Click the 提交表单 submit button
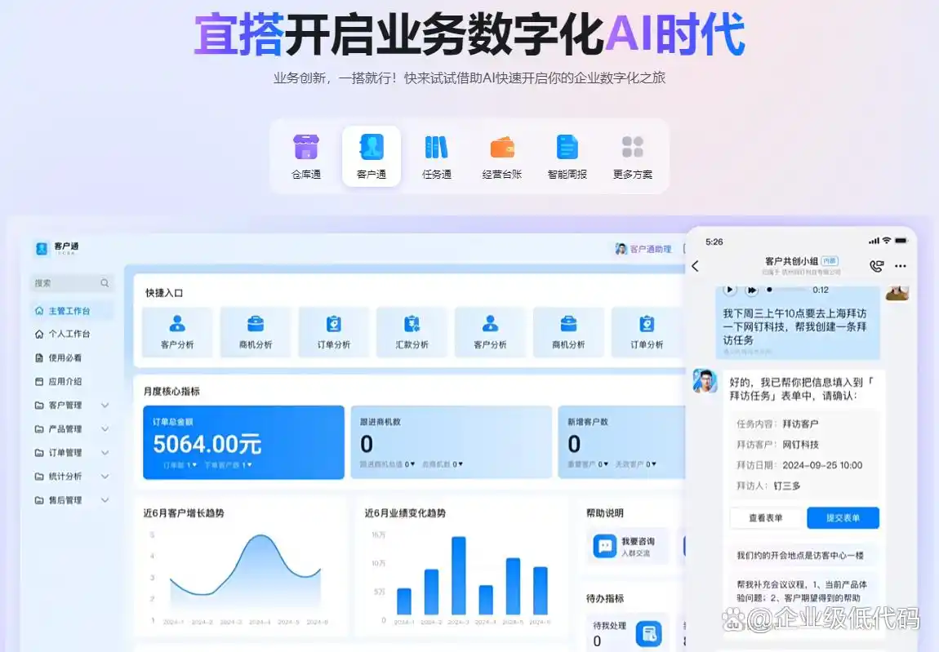Image resolution: width=939 pixels, height=652 pixels. 843,517
